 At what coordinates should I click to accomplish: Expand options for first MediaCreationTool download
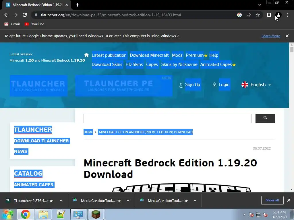(x=128, y=201)
